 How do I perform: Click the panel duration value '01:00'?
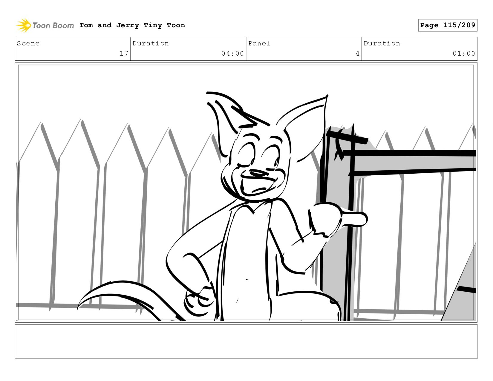[464, 53]
